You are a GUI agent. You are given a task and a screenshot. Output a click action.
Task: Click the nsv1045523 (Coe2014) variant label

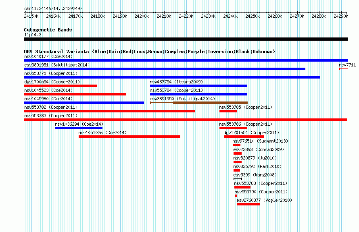point(48,90)
